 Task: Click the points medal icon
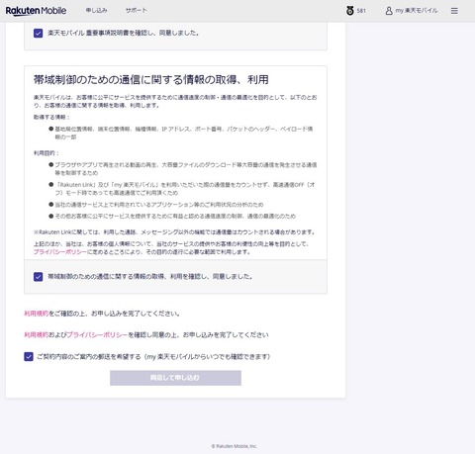point(350,11)
